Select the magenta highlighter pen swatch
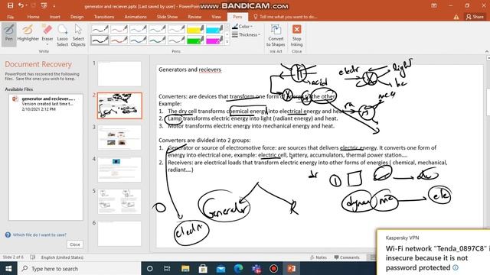Screen dimensions: 490x275 214,40
